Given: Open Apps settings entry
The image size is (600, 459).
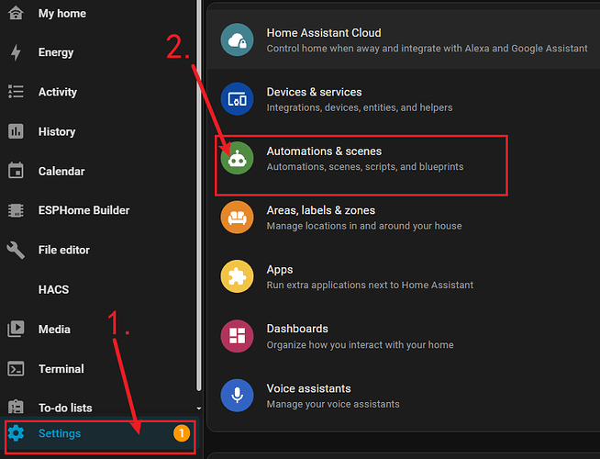Looking at the screenshot, I should coord(404,277).
